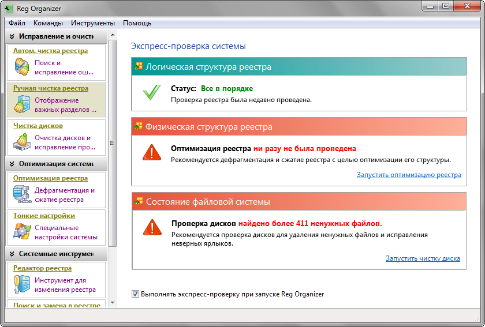The height and width of the screenshot is (327, 485).
Task: Open Оптимизация реестра sidebar link
Action: point(50,178)
